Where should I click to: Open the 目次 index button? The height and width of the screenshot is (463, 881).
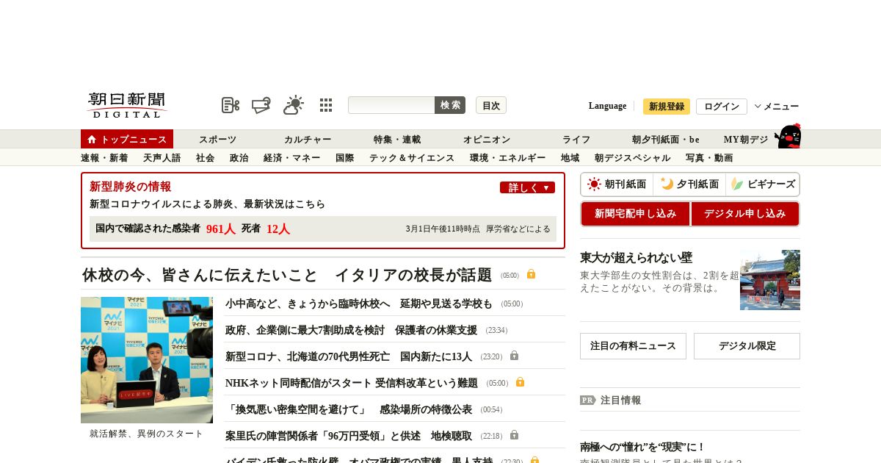tap(491, 105)
